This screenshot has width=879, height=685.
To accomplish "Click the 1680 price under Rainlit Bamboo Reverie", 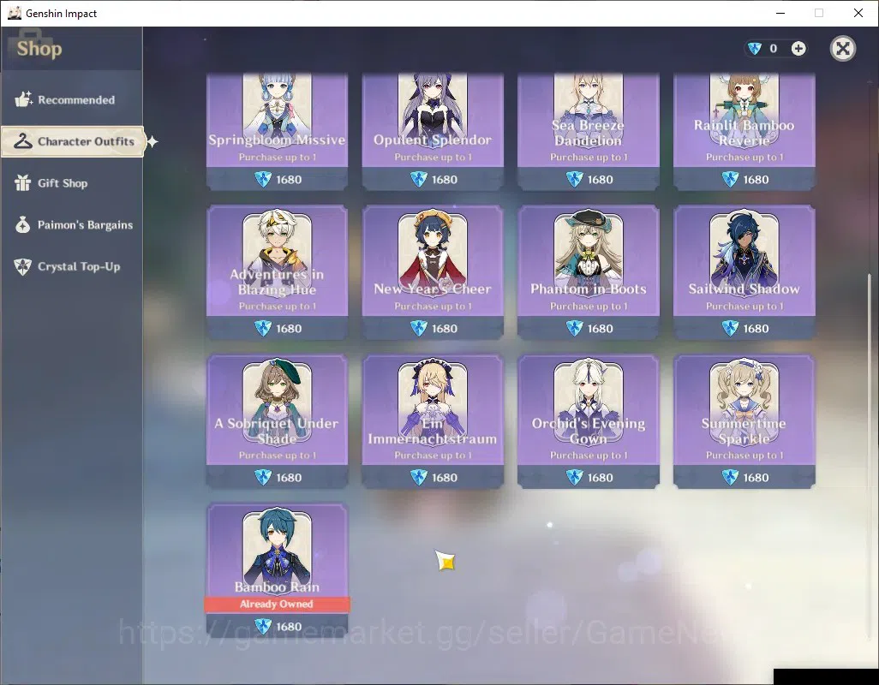I will point(756,180).
